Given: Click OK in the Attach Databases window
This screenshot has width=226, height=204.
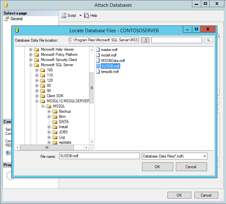Looking at the screenshot, I should pyautogui.click(x=179, y=195).
